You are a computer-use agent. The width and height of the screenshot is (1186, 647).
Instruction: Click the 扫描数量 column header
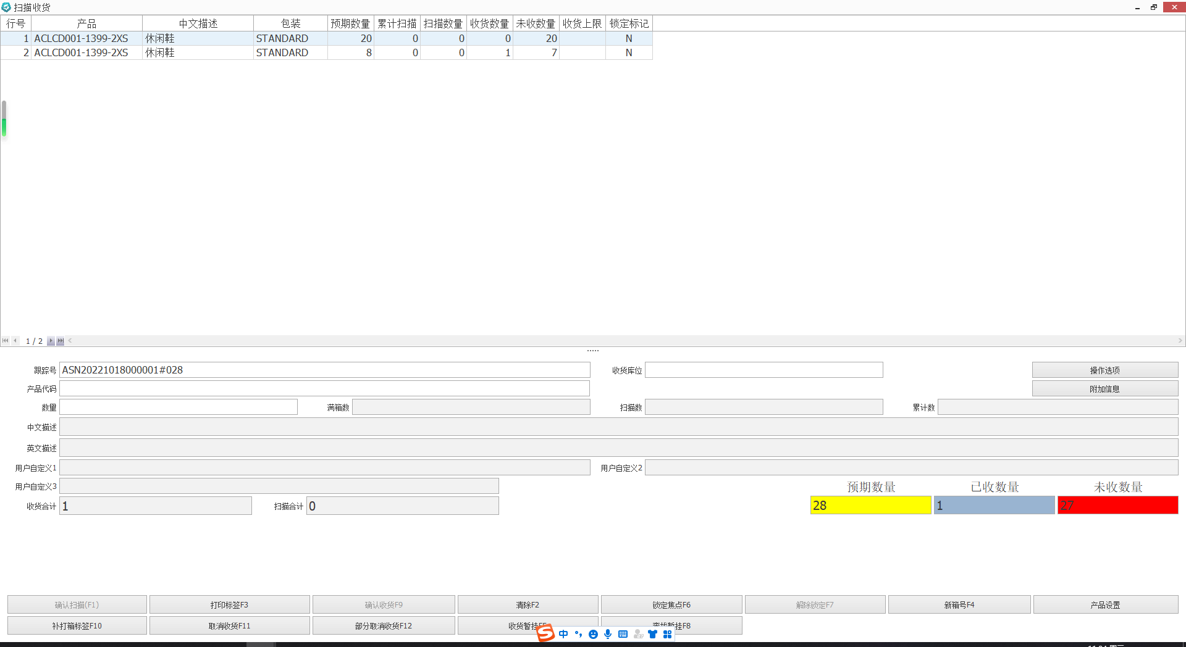tap(444, 23)
